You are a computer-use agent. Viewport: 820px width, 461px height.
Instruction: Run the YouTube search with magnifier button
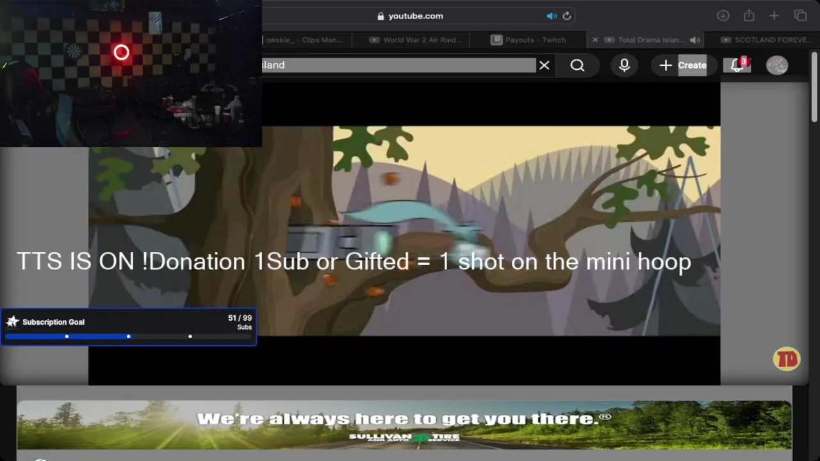click(x=577, y=65)
